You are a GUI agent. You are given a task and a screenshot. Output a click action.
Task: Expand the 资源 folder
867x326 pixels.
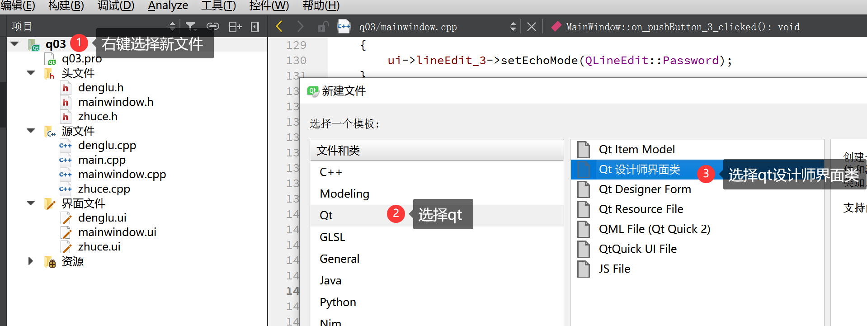point(30,261)
